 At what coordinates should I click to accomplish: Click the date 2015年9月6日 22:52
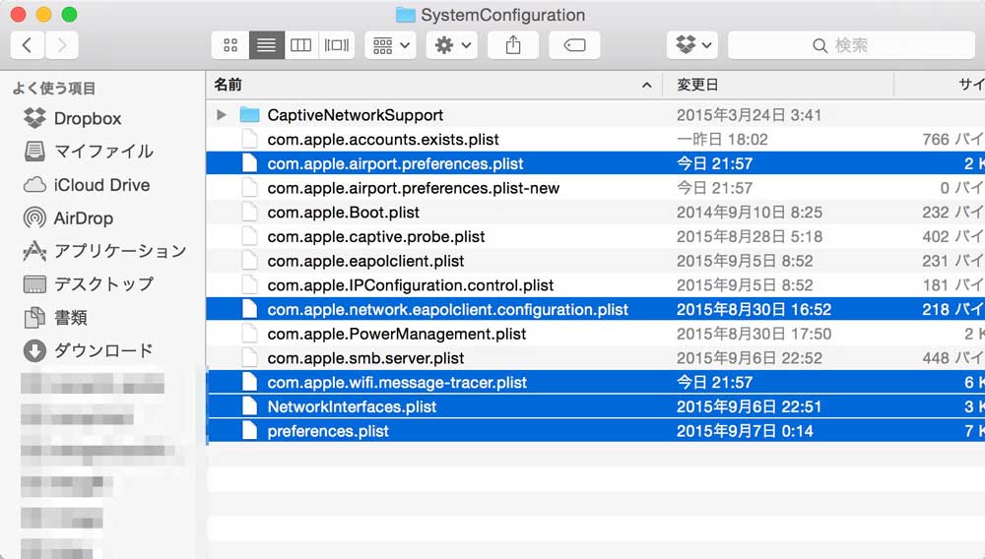(750, 358)
